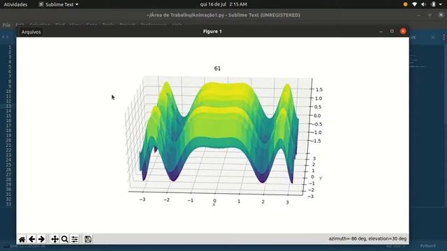Open the clock and calendar panel
Screen dimensions: 447x251
tap(223, 4)
